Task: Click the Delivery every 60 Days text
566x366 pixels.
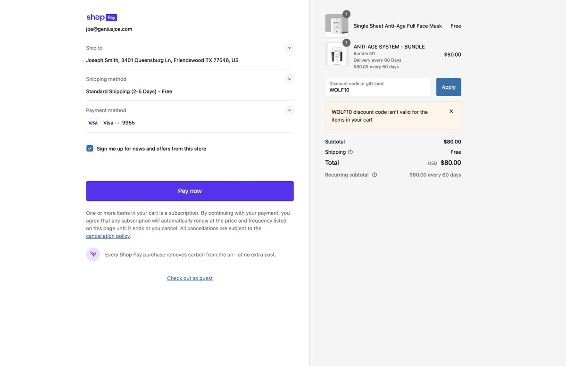Action: tap(377, 60)
